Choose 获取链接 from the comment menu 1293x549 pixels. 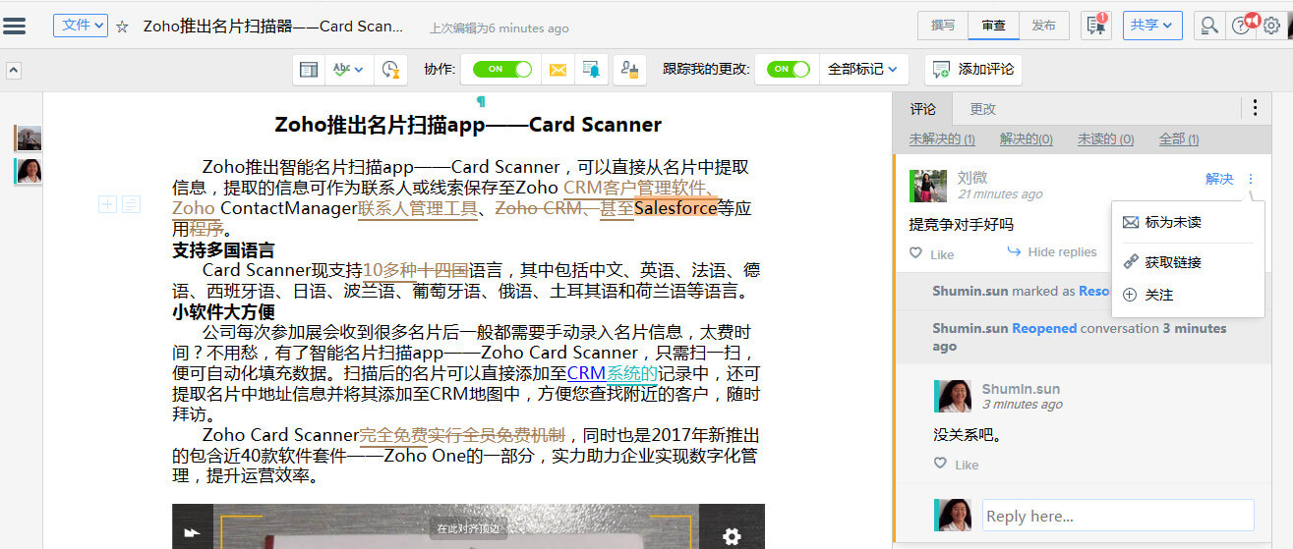pos(1188,262)
